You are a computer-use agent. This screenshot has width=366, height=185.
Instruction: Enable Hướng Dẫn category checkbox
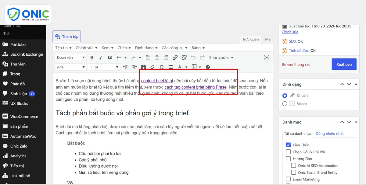pos(288,159)
